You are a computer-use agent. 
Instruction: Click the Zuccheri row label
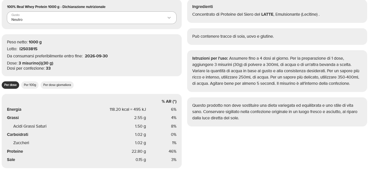coord(21,143)
